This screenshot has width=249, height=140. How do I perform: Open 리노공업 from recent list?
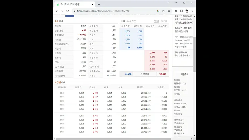click(178, 114)
